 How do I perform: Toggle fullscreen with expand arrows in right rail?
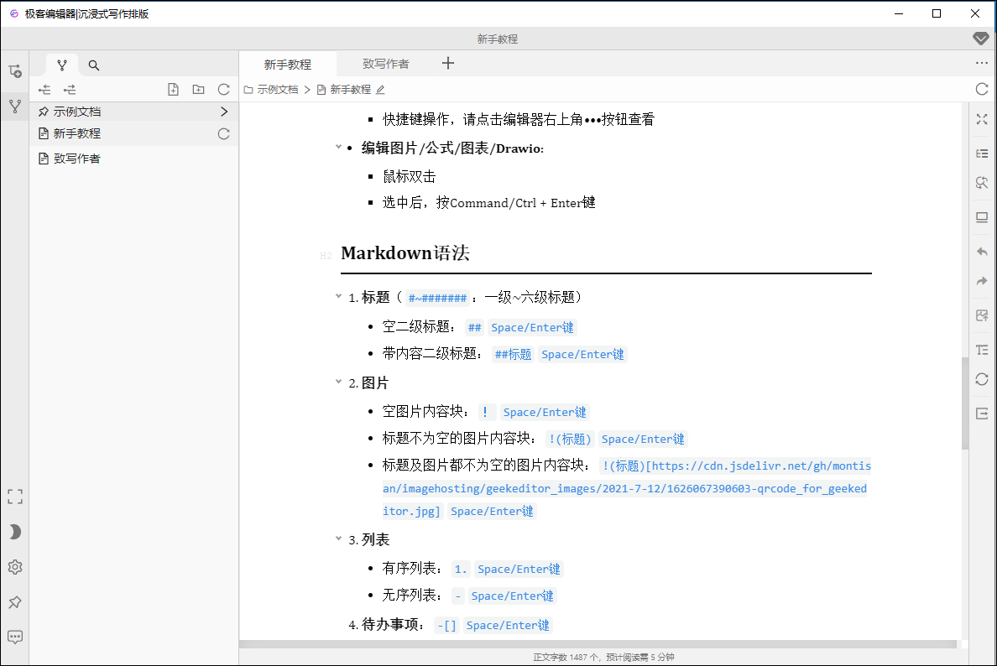(x=982, y=119)
